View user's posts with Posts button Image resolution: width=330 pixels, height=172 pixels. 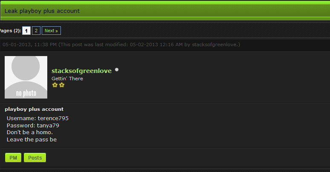pos(35,158)
